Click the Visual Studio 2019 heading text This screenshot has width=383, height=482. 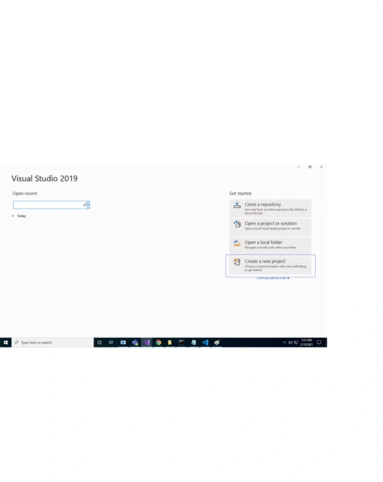pyautogui.click(x=45, y=179)
